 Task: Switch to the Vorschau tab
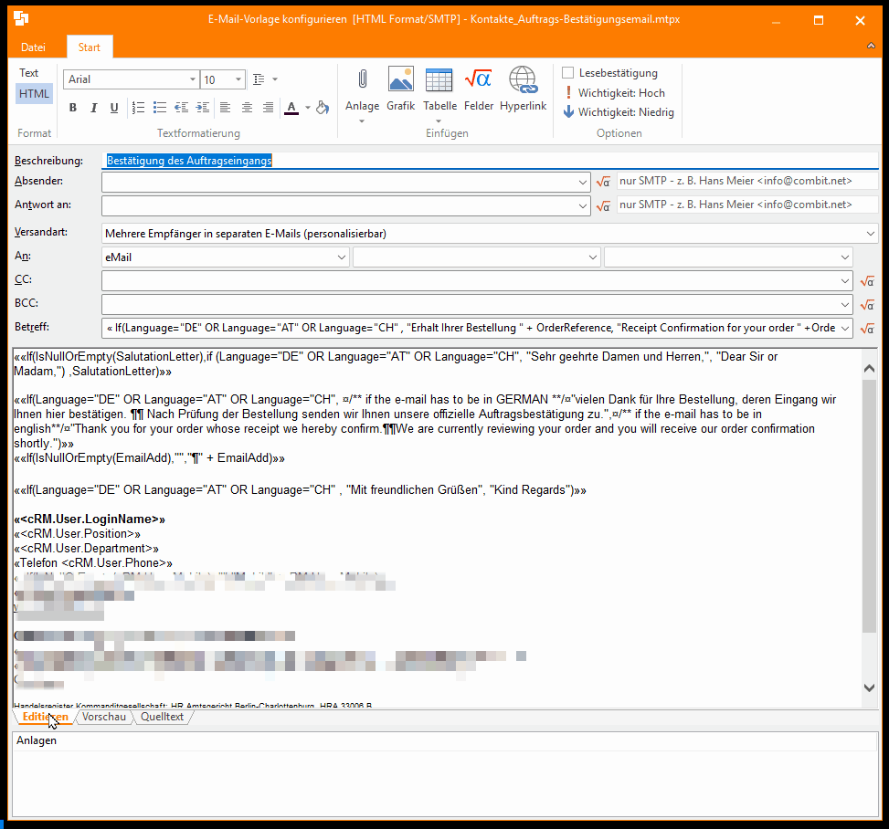pos(103,718)
